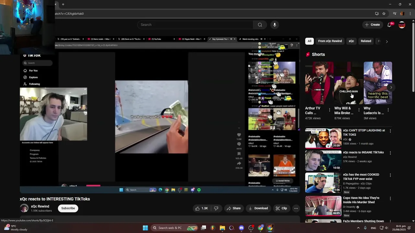Open options for COOKED TikTok FYP video

click(390, 175)
